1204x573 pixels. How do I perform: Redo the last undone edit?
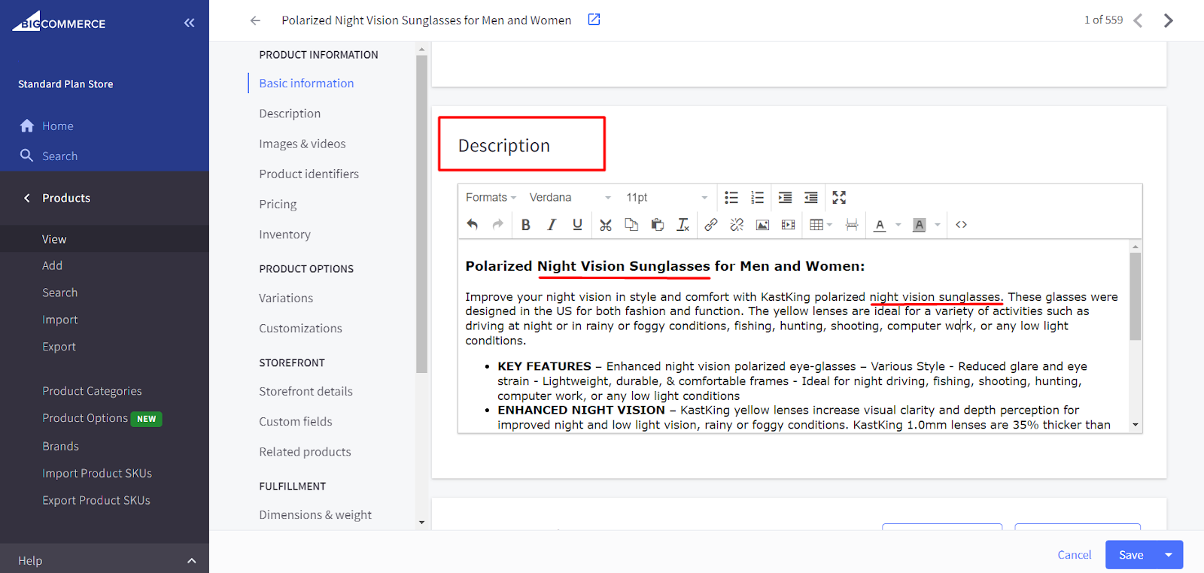pos(497,224)
